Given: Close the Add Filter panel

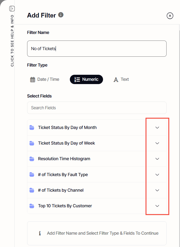Looking at the screenshot, I should tap(170, 16).
